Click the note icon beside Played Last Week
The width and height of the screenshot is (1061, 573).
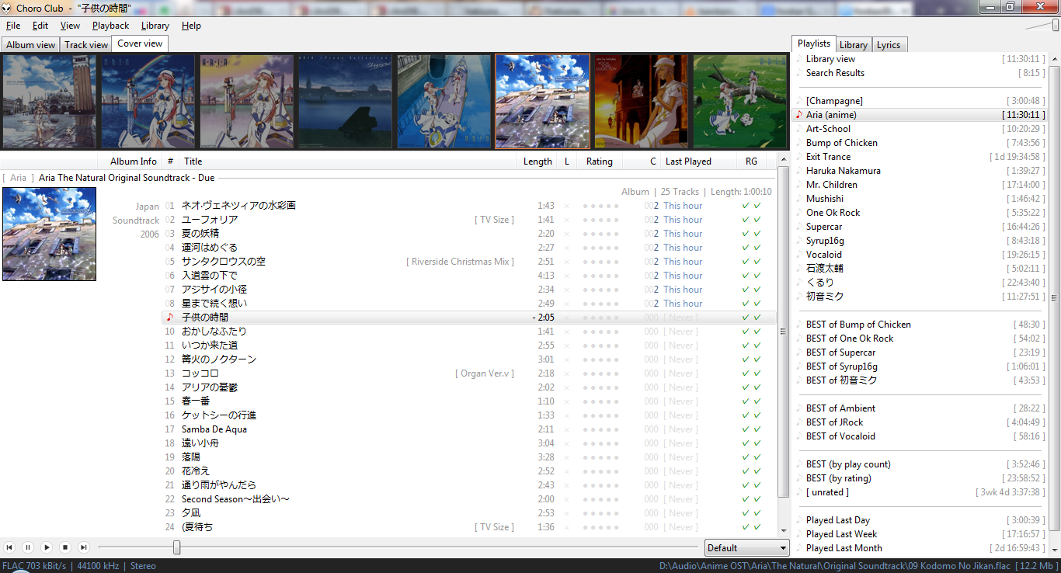point(799,534)
